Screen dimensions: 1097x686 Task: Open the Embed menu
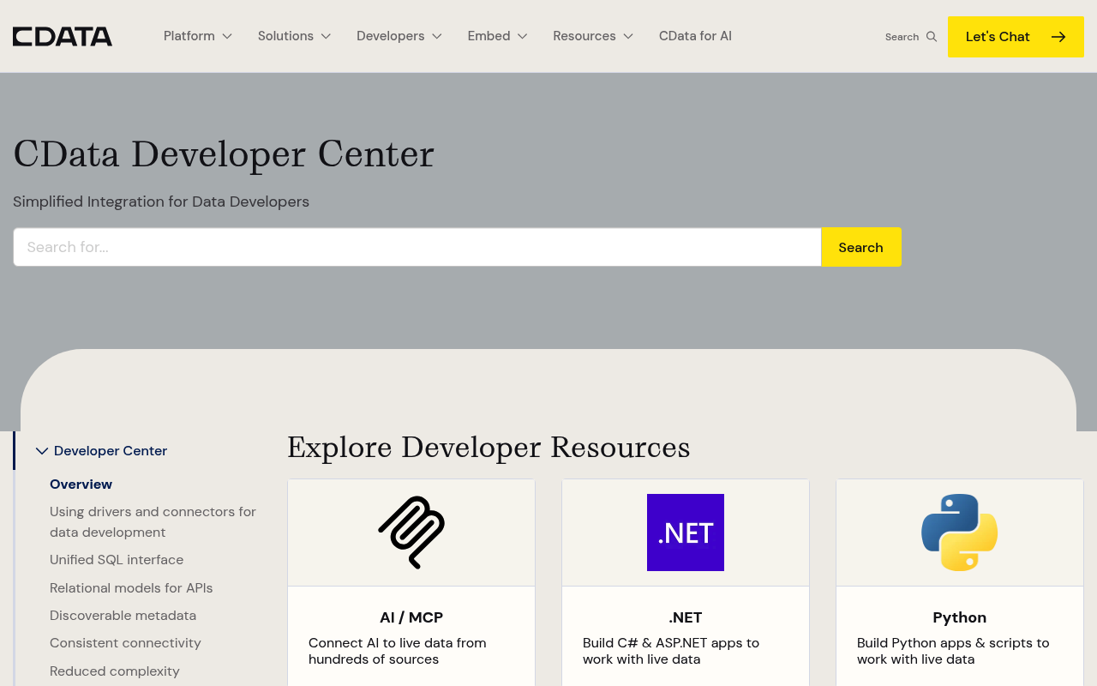(x=489, y=36)
